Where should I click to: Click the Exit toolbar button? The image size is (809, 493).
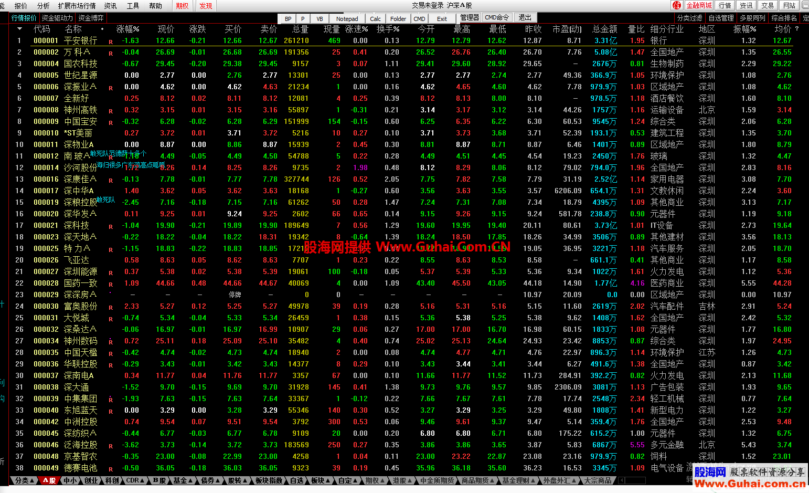442,18
